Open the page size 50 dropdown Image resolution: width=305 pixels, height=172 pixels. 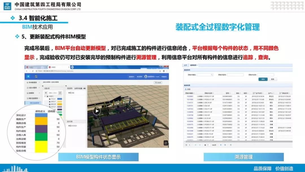tap(188, 145)
